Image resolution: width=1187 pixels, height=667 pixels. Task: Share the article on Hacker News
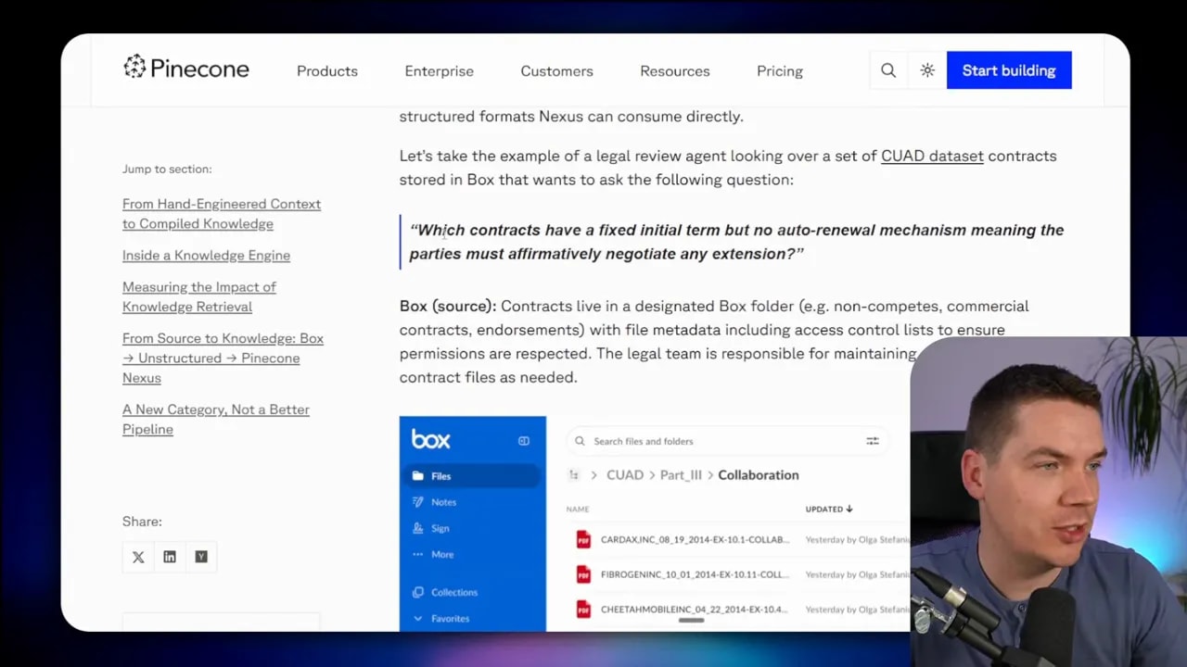pyautogui.click(x=201, y=557)
